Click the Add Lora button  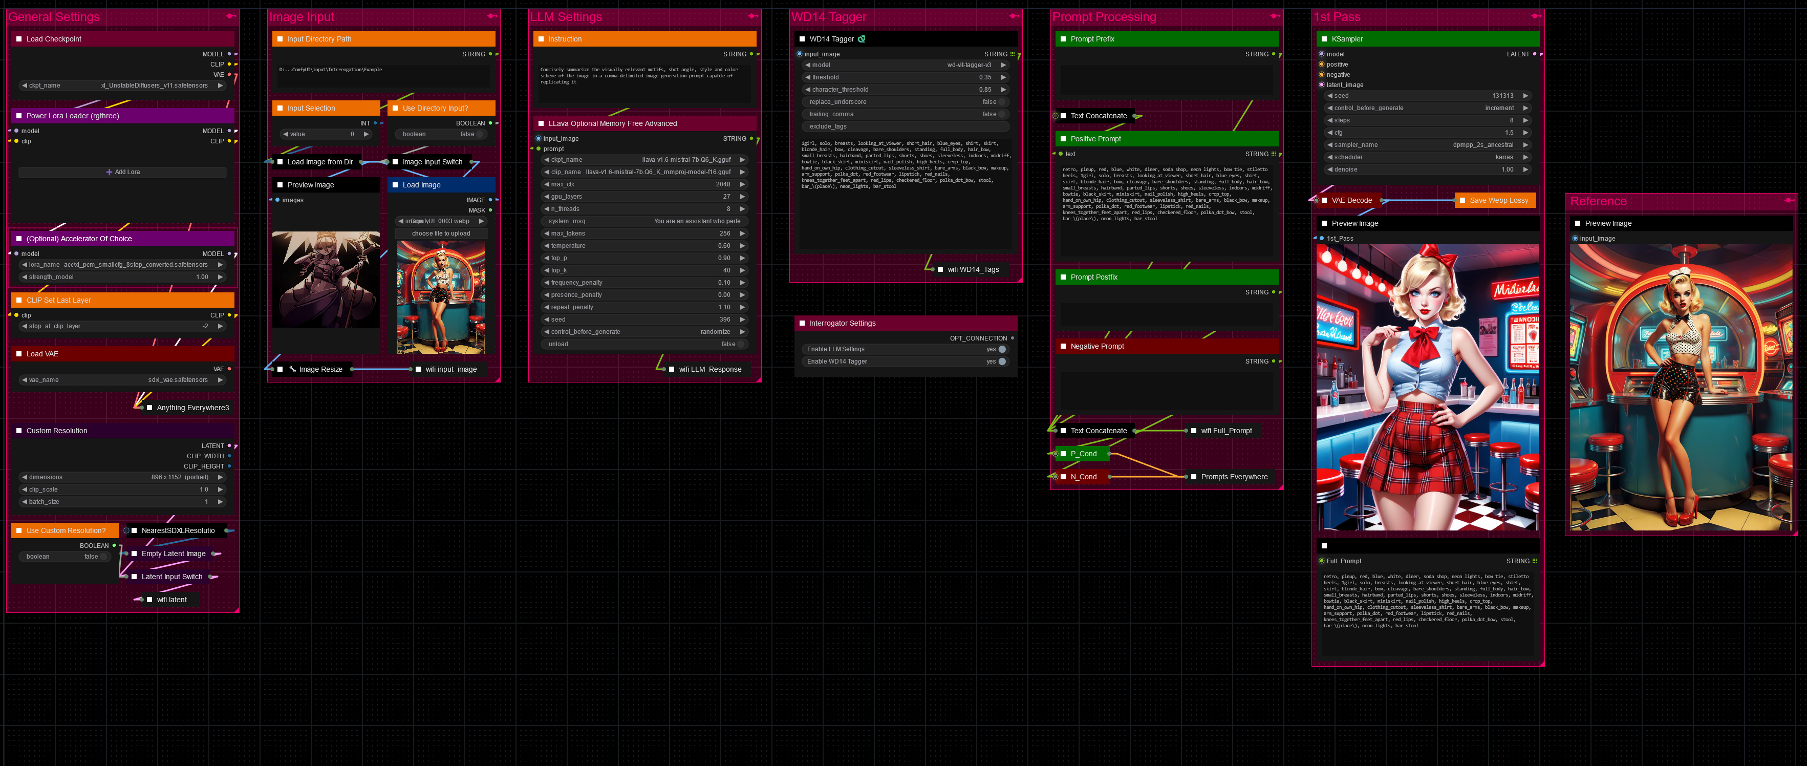[x=123, y=172]
